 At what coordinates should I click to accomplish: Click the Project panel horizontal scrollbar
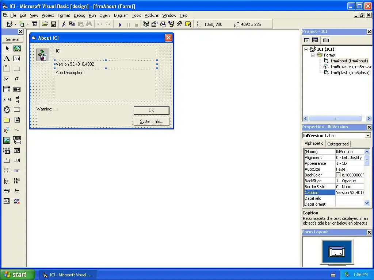[337, 118]
